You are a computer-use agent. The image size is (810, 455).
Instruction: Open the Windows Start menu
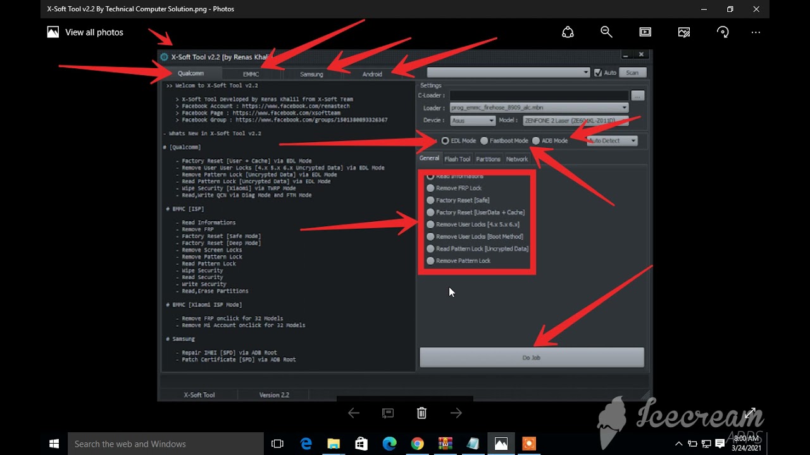[x=54, y=444]
